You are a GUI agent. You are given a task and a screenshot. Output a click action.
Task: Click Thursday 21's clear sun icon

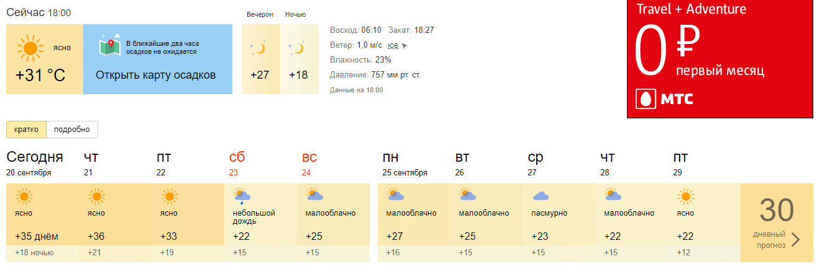(x=96, y=197)
